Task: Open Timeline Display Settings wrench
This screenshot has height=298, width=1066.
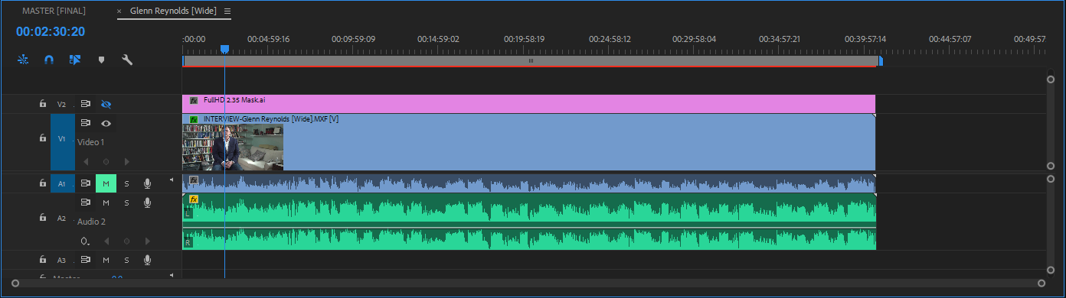Action: (x=128, y=59)
